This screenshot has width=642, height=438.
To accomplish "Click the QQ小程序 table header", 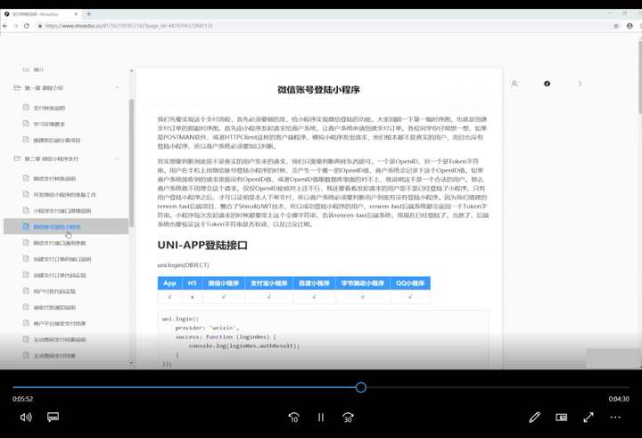I will pos(410,283).
